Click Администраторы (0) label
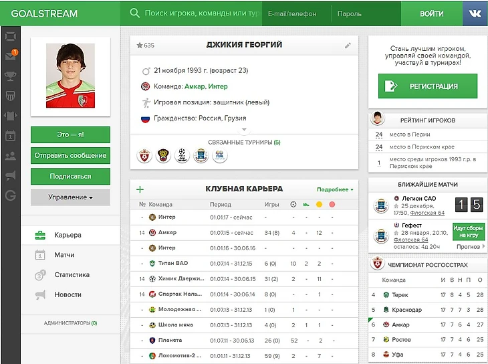 pos(70,323)
